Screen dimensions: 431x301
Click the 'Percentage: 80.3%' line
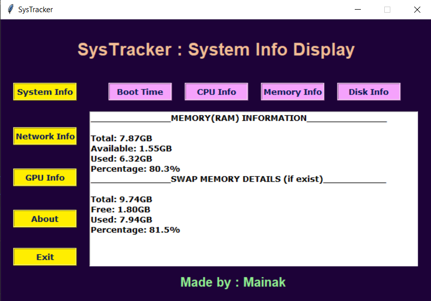click(x=135, y=169)
